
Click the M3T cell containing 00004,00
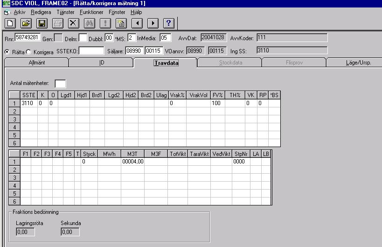pos(133,162)
